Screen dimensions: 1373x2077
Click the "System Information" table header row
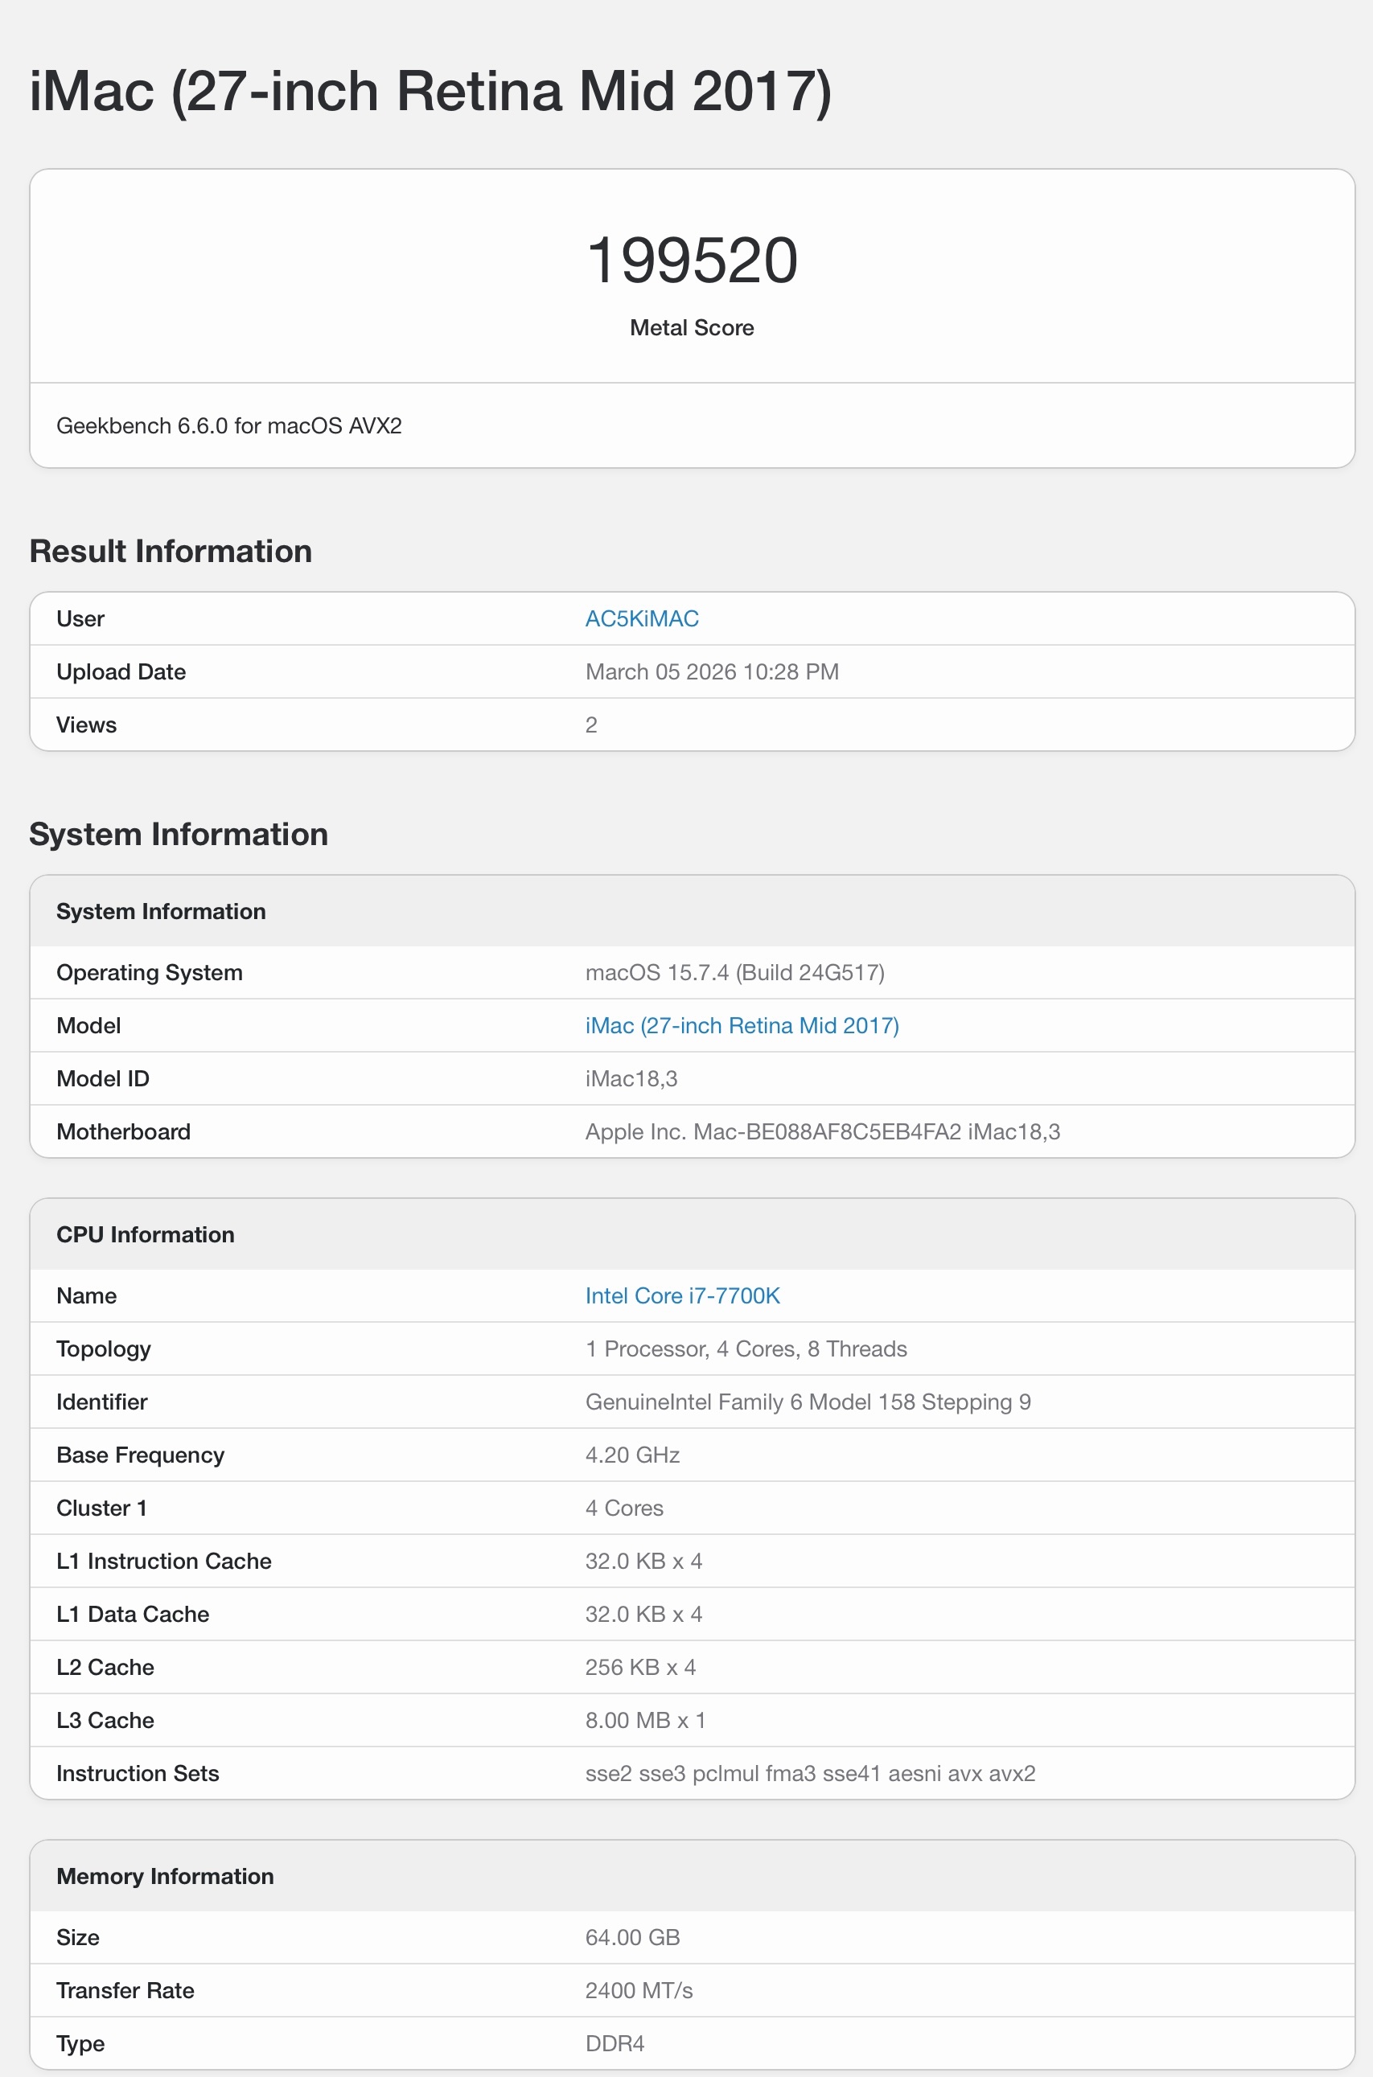tap(692, 911)
